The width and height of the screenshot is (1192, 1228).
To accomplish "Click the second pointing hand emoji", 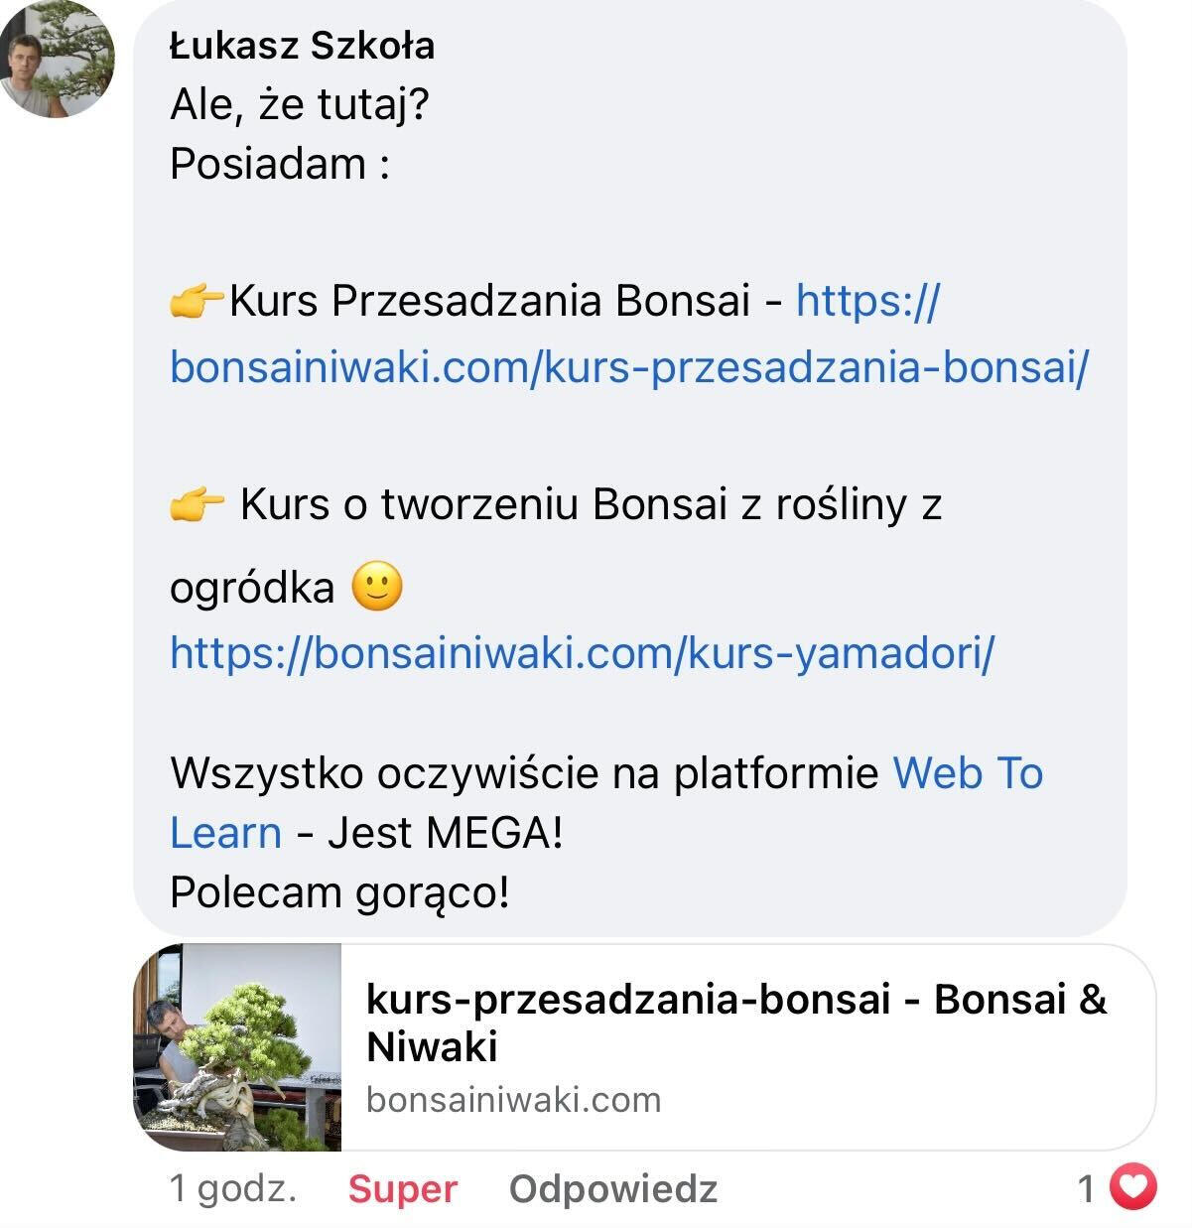I will click(x=197, y=505).
